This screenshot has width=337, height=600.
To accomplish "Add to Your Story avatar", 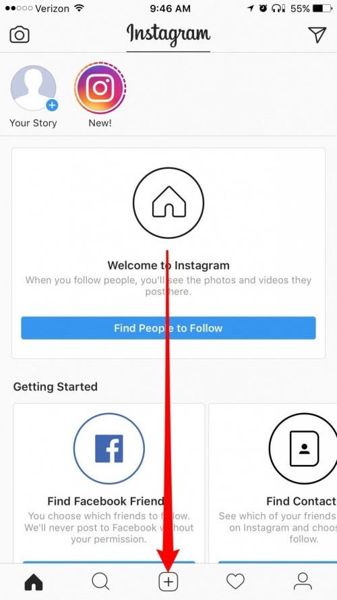I will click(x=33, y=88).
